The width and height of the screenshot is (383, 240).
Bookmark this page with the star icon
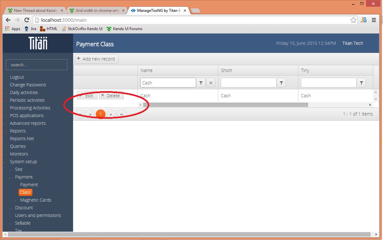coord(353,20)
